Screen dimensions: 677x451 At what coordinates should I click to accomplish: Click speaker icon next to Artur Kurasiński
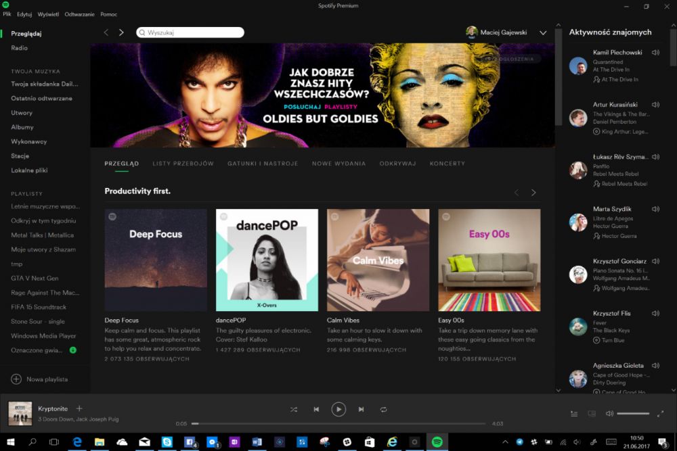pyautogui.click(x=655, y=105)
